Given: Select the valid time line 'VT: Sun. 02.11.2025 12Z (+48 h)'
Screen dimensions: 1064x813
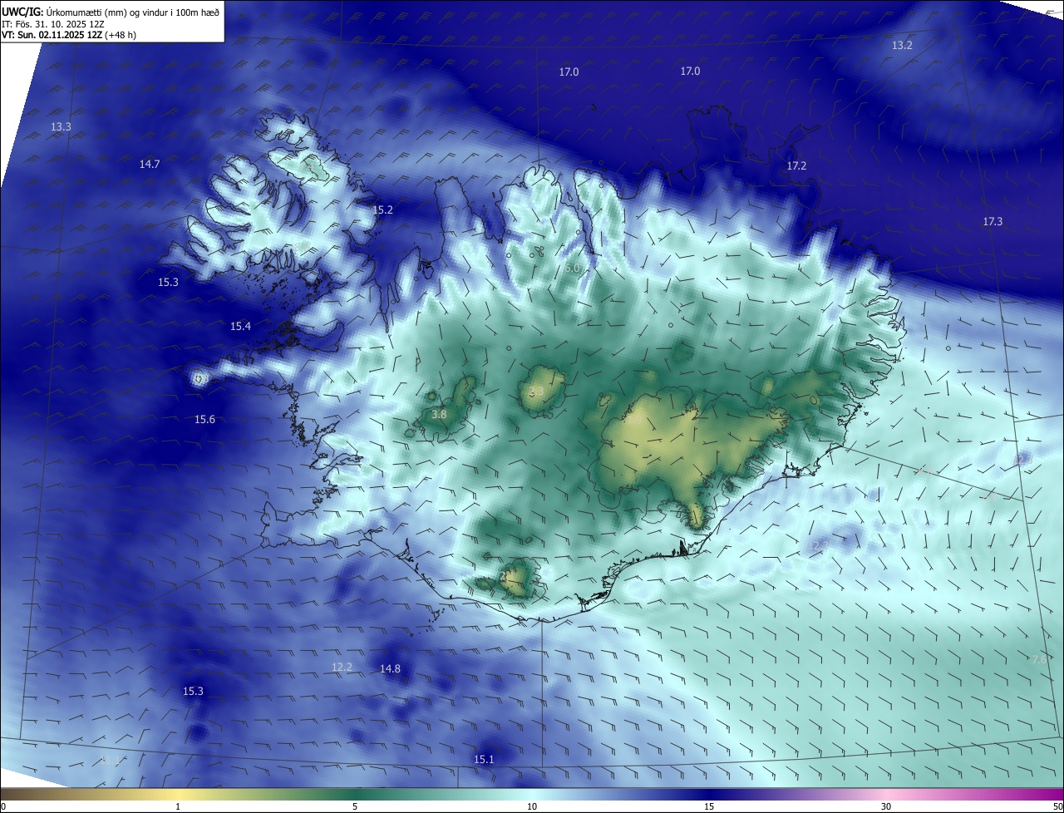Looking at the screenshot, I should [69, 35].
